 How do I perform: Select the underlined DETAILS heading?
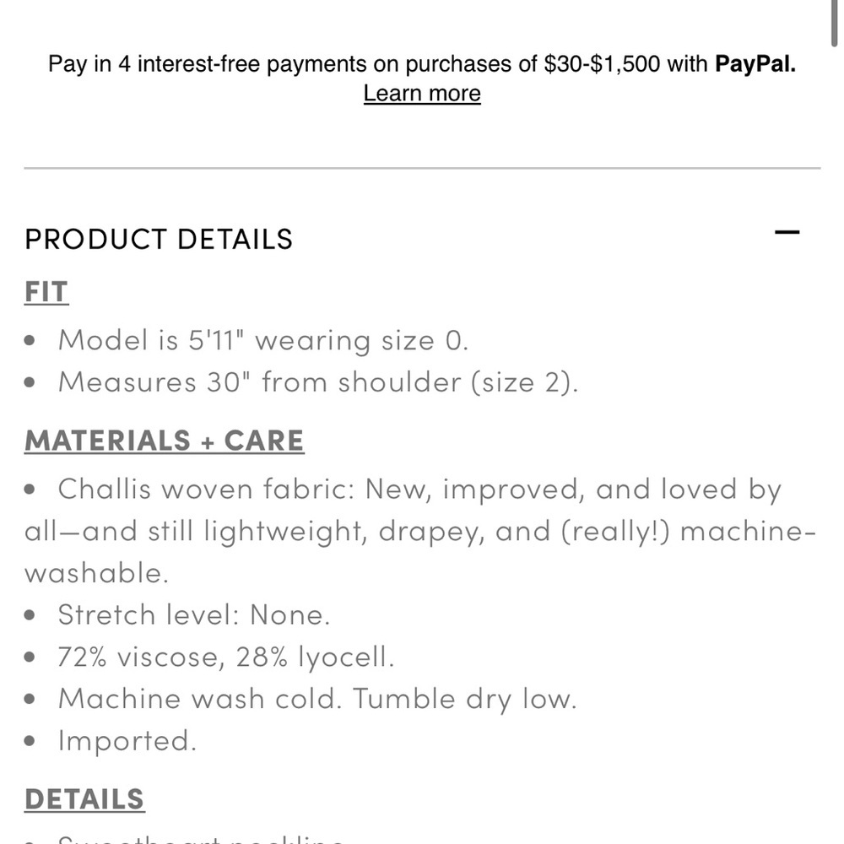tap(84, 798)
